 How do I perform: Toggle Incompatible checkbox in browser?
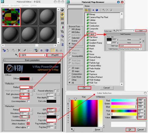coord(70,56)
